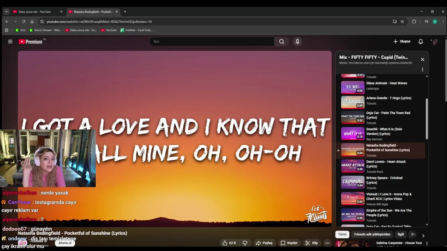Go back with the browser back arrow
The width and height of the screenshot is (447, 251).
click(7, 22)
